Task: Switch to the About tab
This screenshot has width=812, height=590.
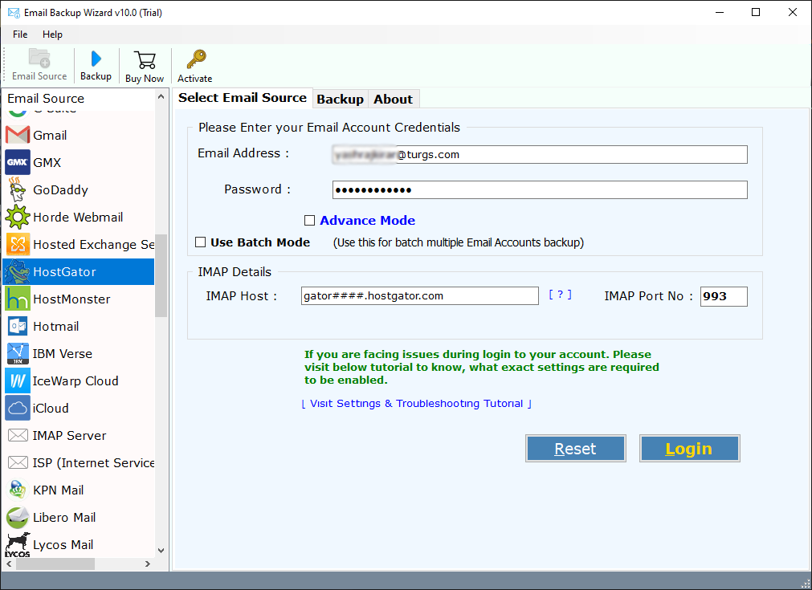Action: (393, 100)
